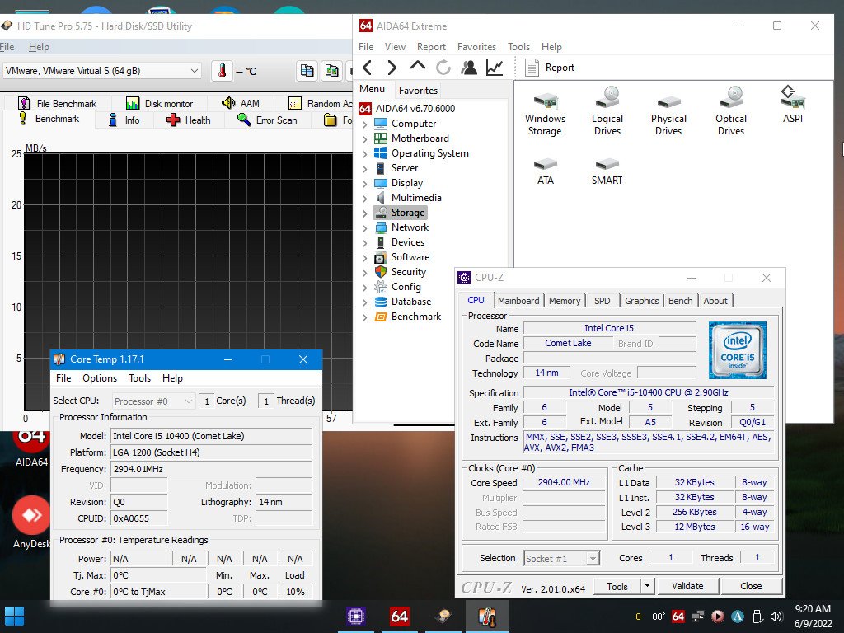Switch to Mainboard tab in CPU-Z
Image resolution: width=844 pixels, height=633 pixels.
point(518,301)
